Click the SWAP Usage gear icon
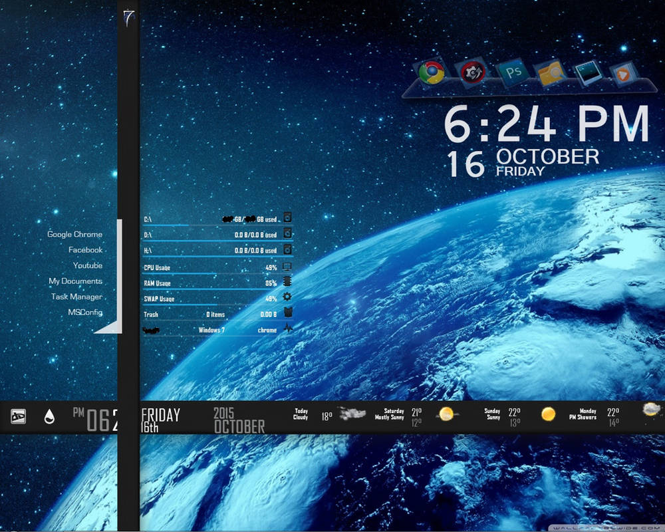 click(287, 297)
